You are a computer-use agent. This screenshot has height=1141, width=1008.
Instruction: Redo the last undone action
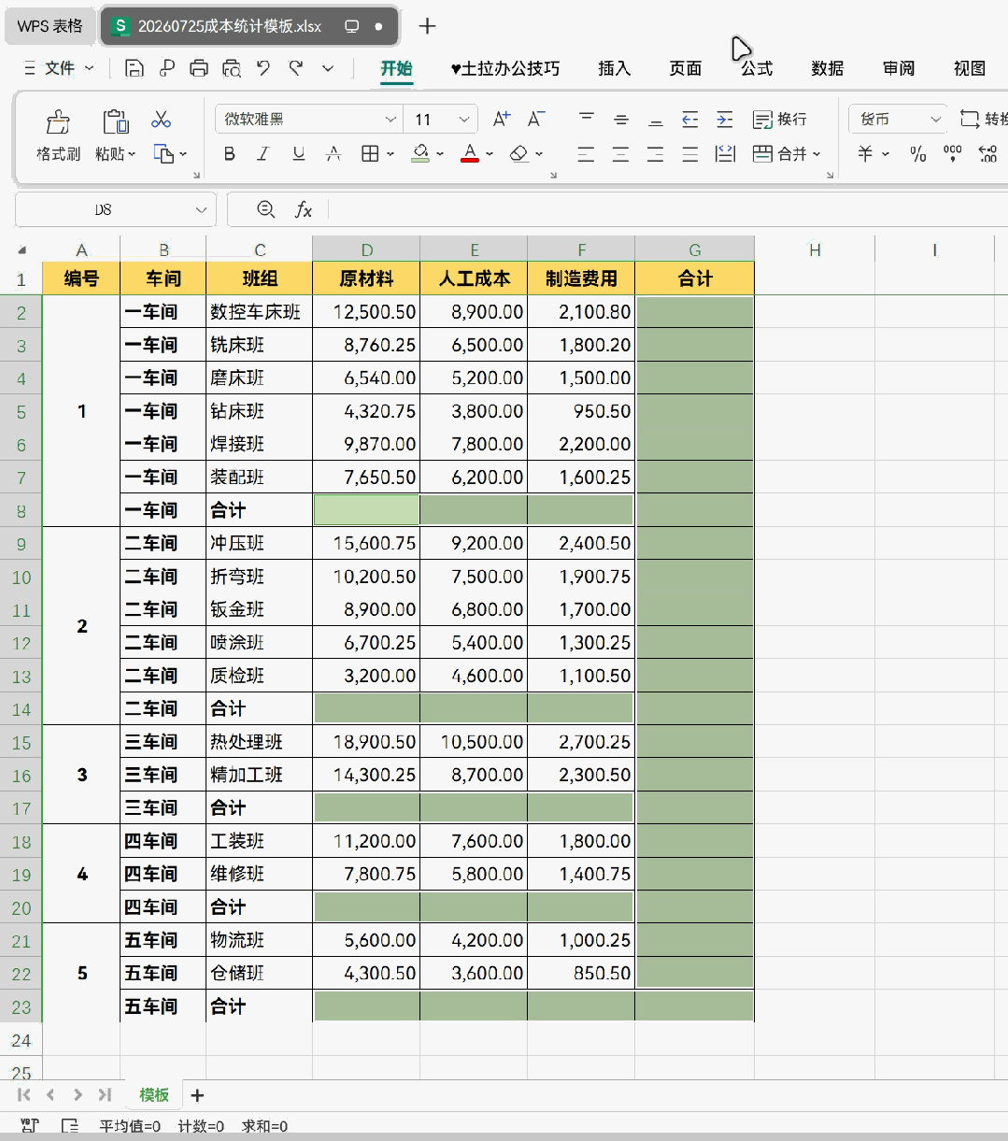point(296,68)
